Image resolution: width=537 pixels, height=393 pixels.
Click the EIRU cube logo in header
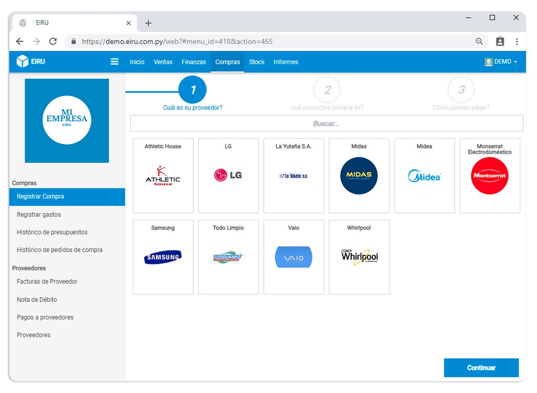tap(22, 61)
